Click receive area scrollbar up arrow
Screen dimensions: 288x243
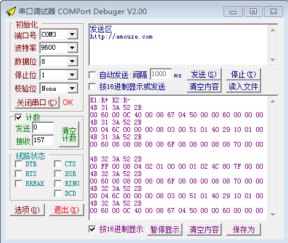pos(273,101)
